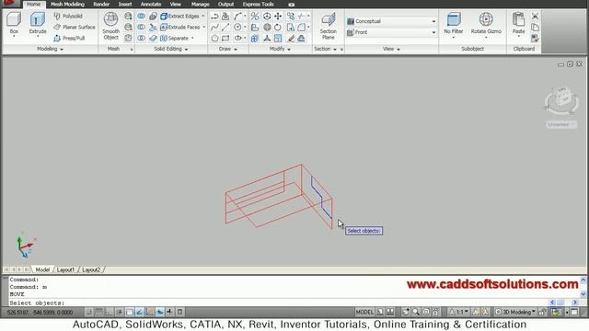Click the Rotate tool in Modify panel
The height and width of the screenshot is (331, 589).
pyautogui.click(x=278, y=27)
